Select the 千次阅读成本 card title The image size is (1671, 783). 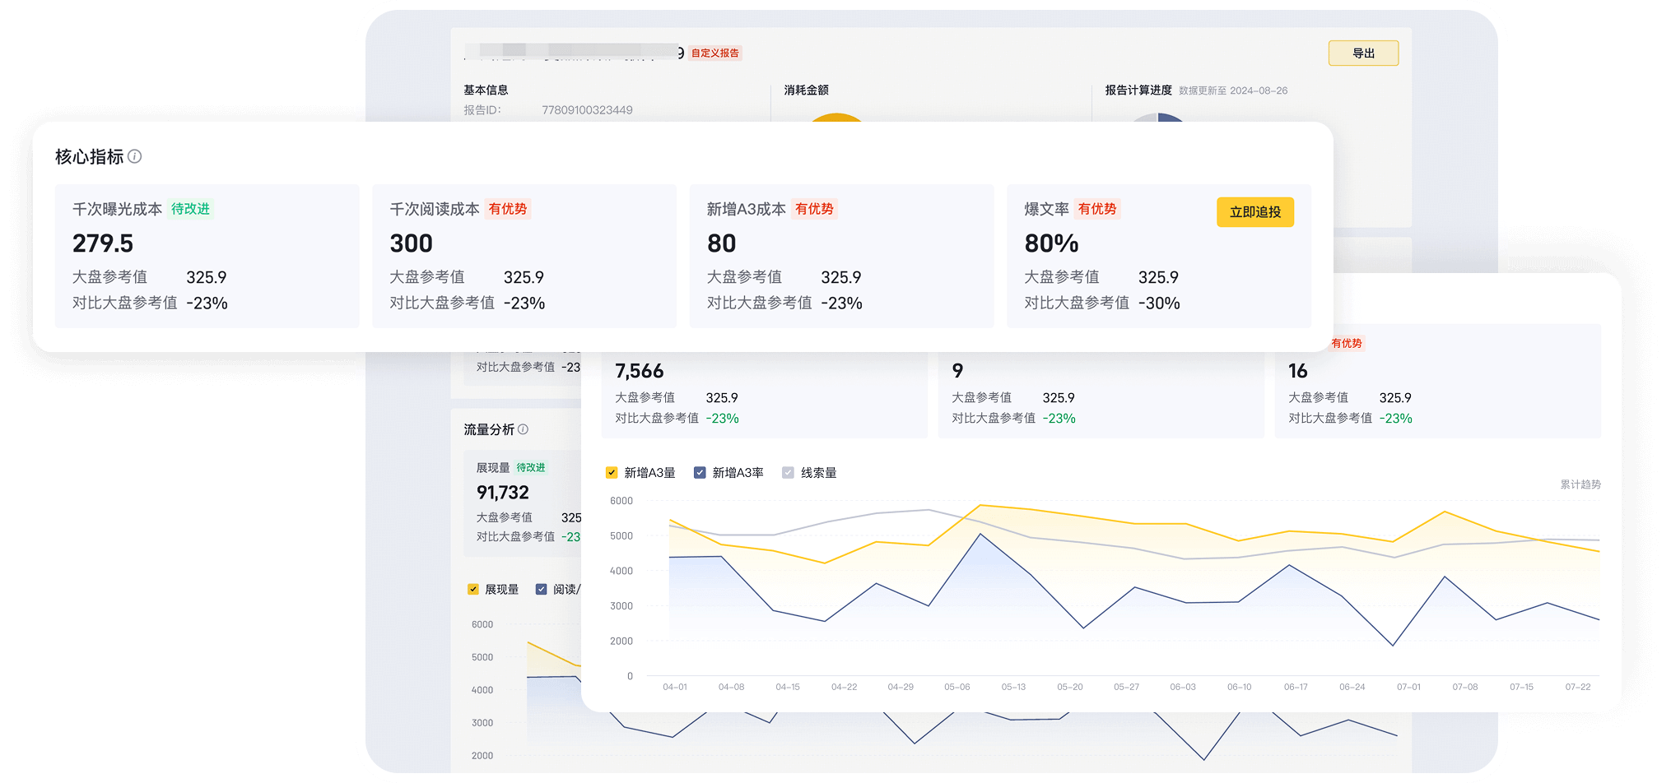click(435, 209)
